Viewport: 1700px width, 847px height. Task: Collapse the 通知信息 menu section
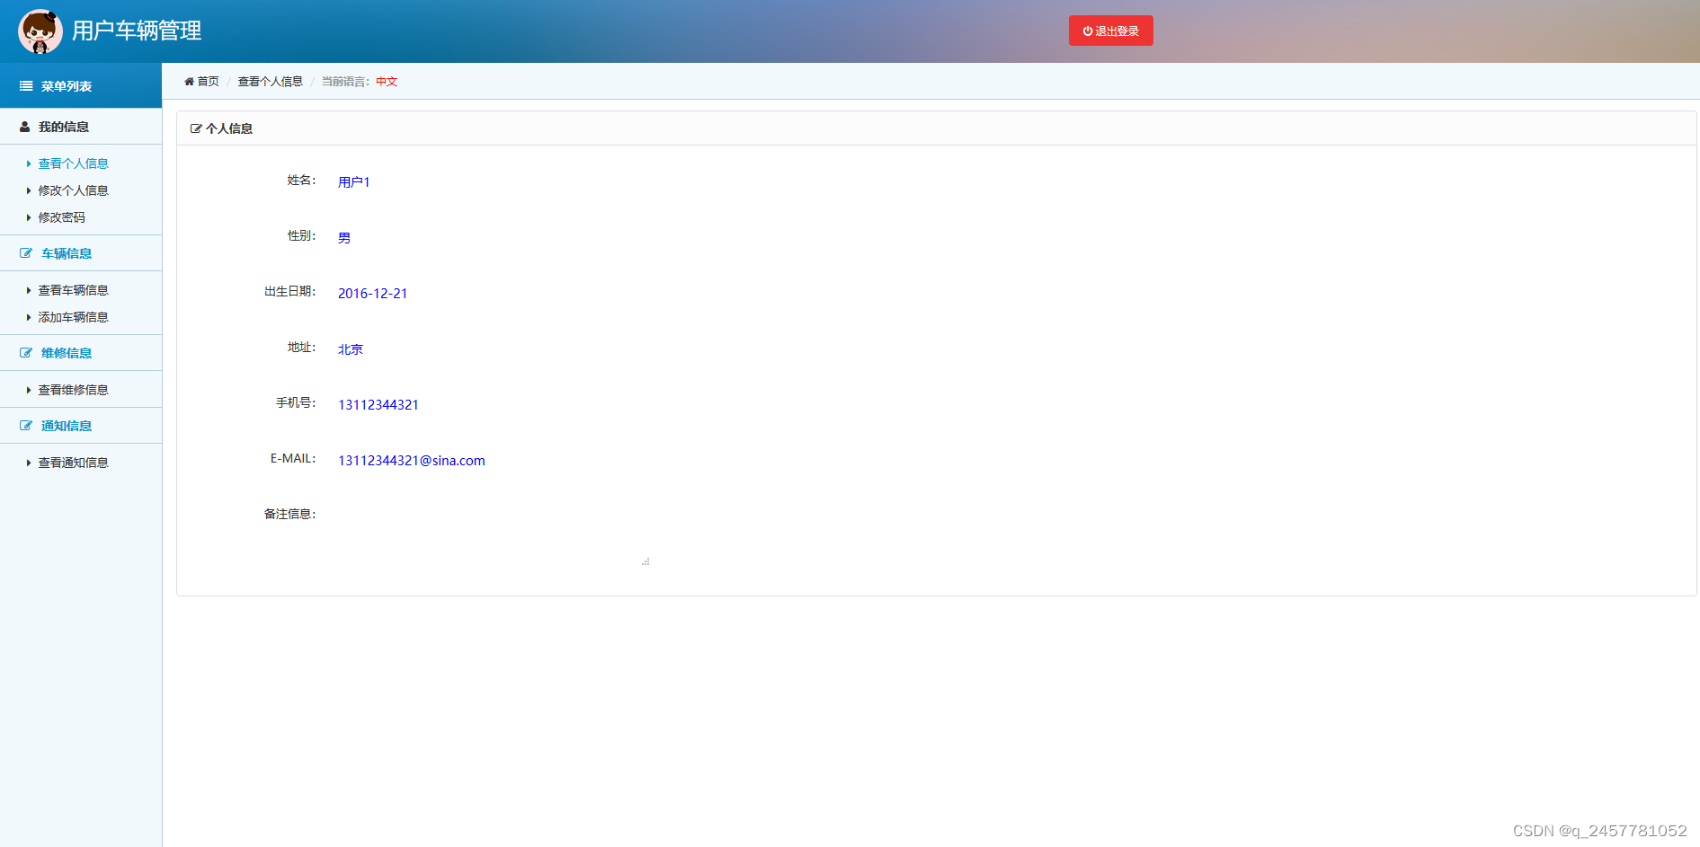[x=81, y=426]
